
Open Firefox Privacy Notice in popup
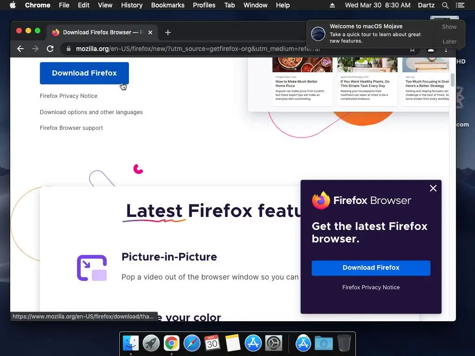(371, 287)
